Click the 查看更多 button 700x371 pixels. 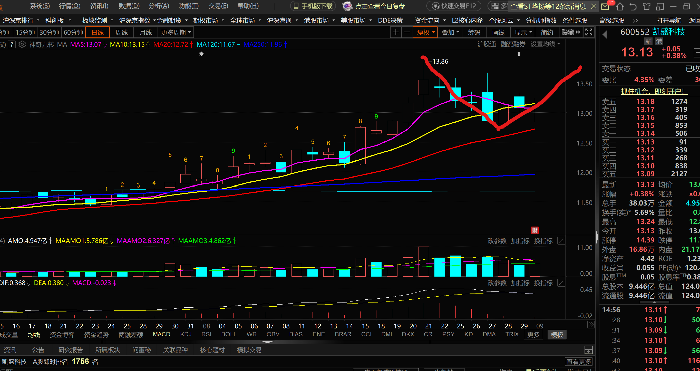579,362
